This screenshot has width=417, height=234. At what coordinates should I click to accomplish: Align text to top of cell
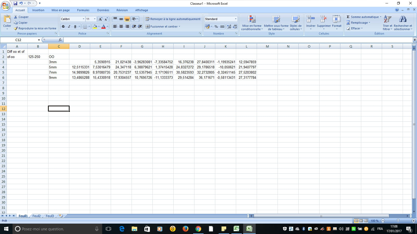(115, 19)
